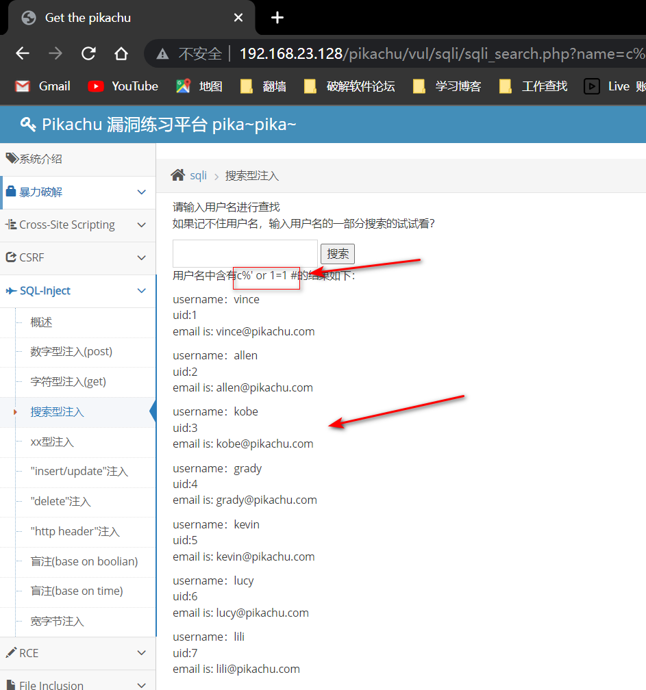Expand the Cross-Site Scripting section
Screen dimensions: 646x690
coord(77,225)
